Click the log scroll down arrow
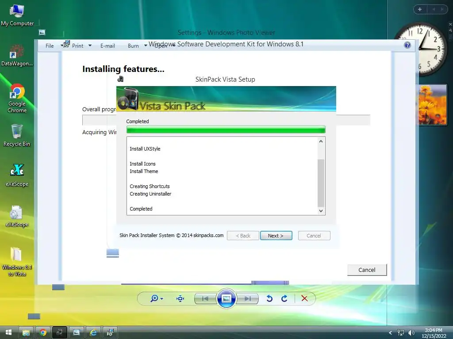The width and height of the screenshot is (453, 339). pos(321,211)
